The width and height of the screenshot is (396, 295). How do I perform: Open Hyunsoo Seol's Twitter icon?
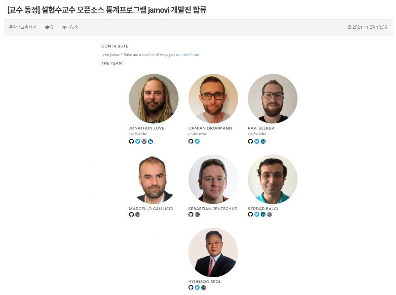pyautogui.click(x=197, y=288)
